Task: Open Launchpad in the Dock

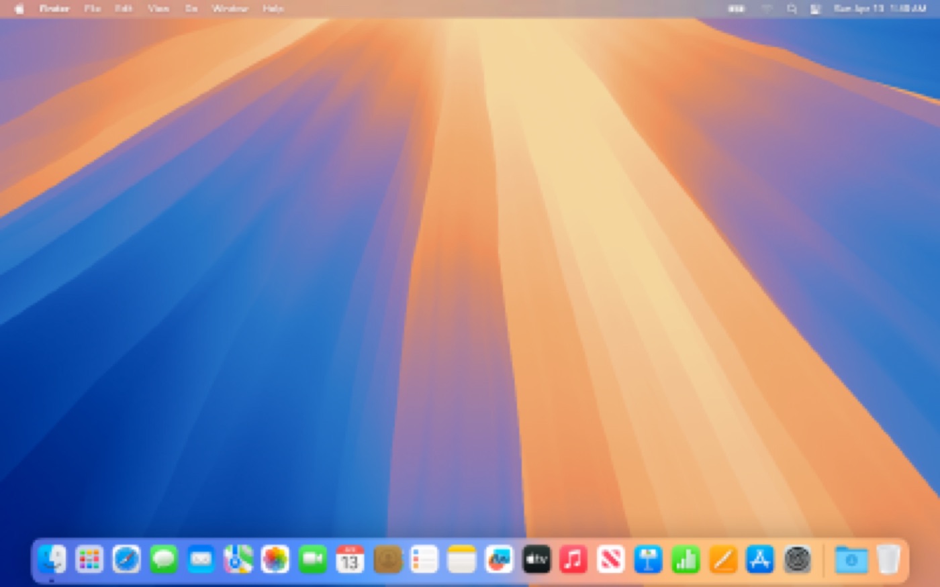Action: click(x=89, y=559)
